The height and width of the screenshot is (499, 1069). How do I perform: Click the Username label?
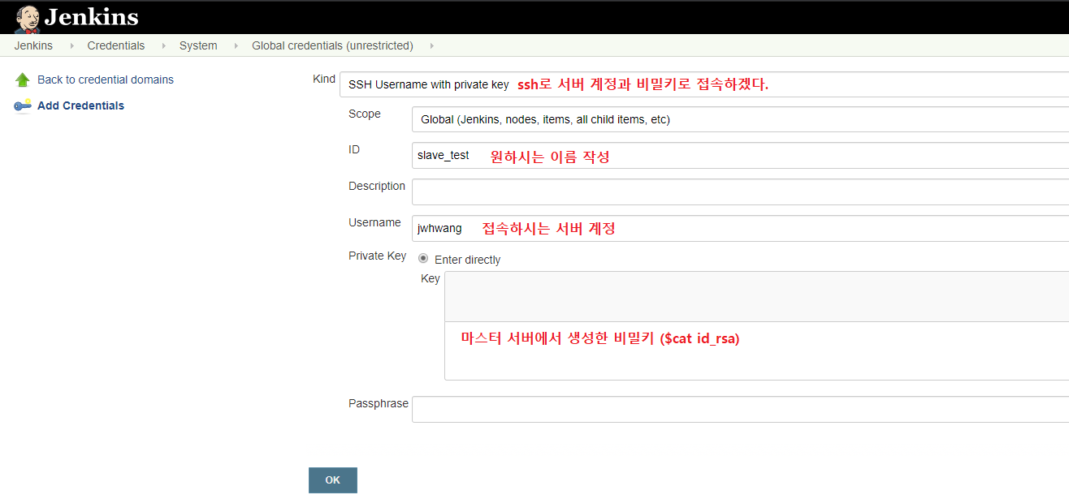tap(374, 222)
